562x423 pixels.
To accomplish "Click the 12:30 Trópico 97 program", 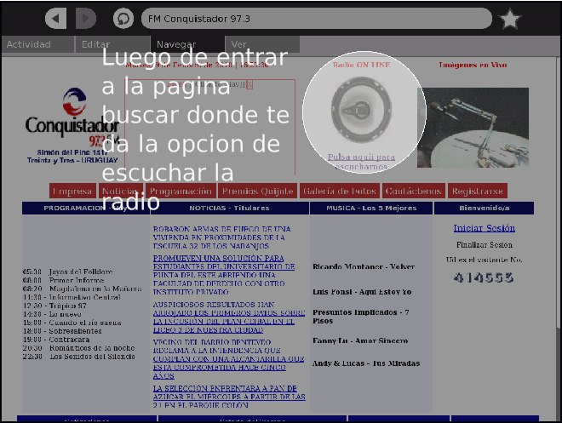I will pyautogui.click(x=54, y=306).
